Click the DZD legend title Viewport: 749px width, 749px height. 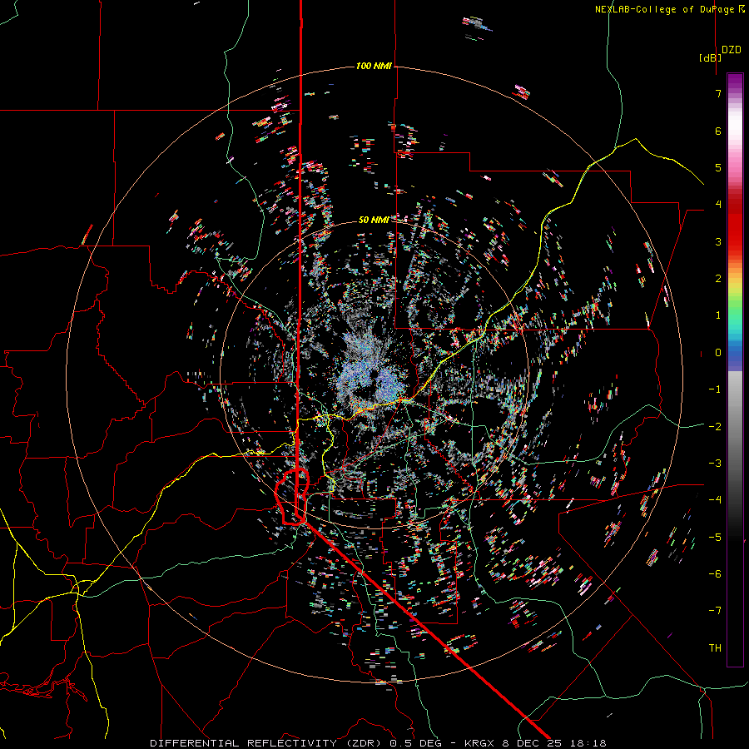pyautogui.click(x=731, y=50)
